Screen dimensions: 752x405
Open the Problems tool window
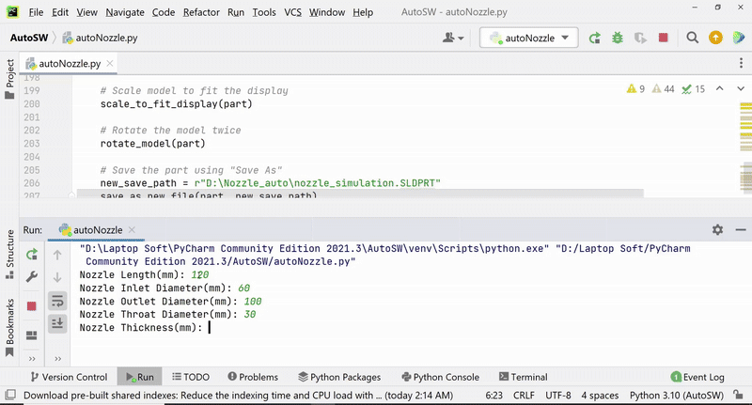pos(253,377)
